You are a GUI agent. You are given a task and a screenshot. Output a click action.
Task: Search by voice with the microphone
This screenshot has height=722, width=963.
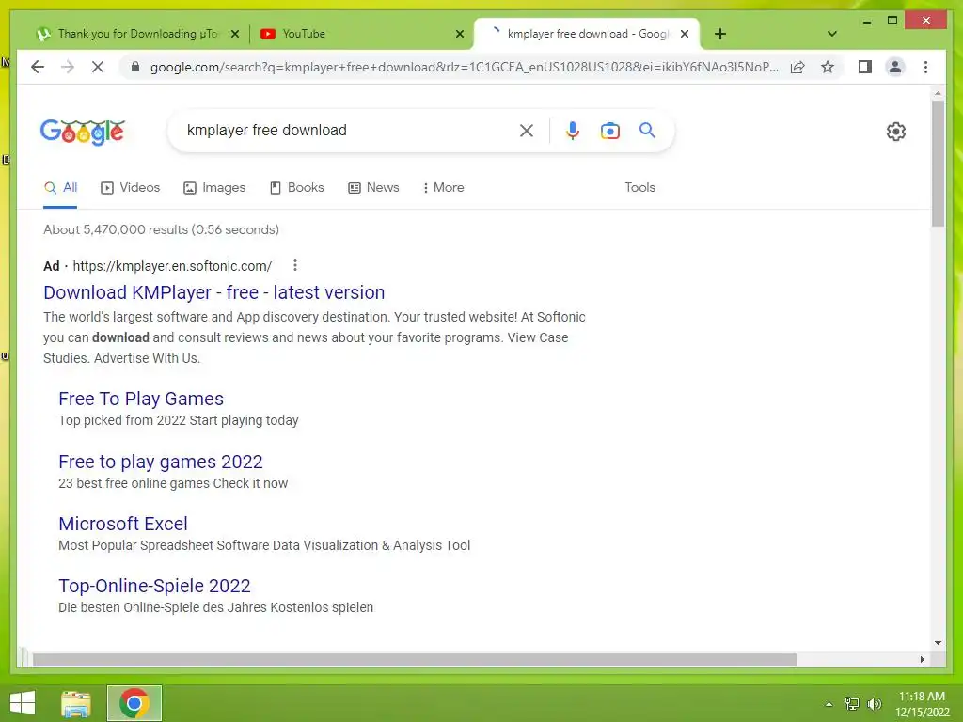(573, 130)
